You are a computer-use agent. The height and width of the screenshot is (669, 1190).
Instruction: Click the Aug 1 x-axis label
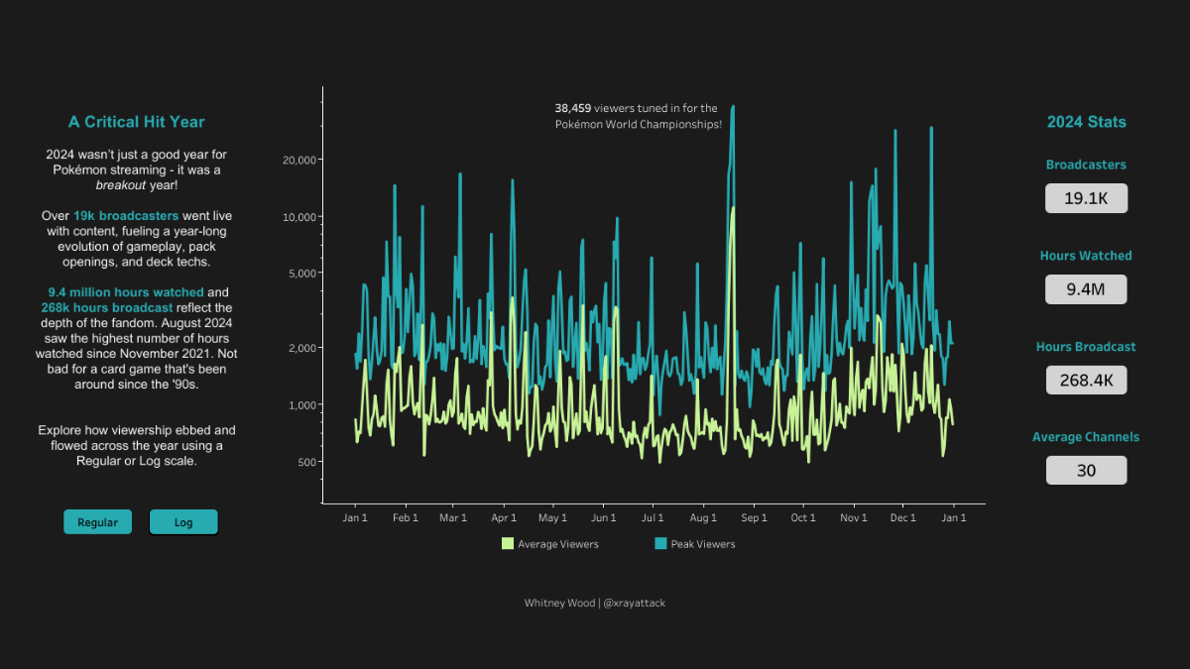coord(702,518)
